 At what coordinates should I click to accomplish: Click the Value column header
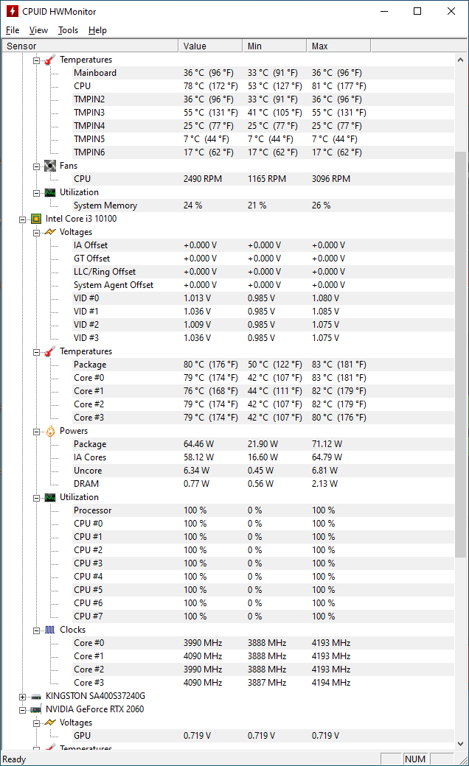(x=210, y=46)
